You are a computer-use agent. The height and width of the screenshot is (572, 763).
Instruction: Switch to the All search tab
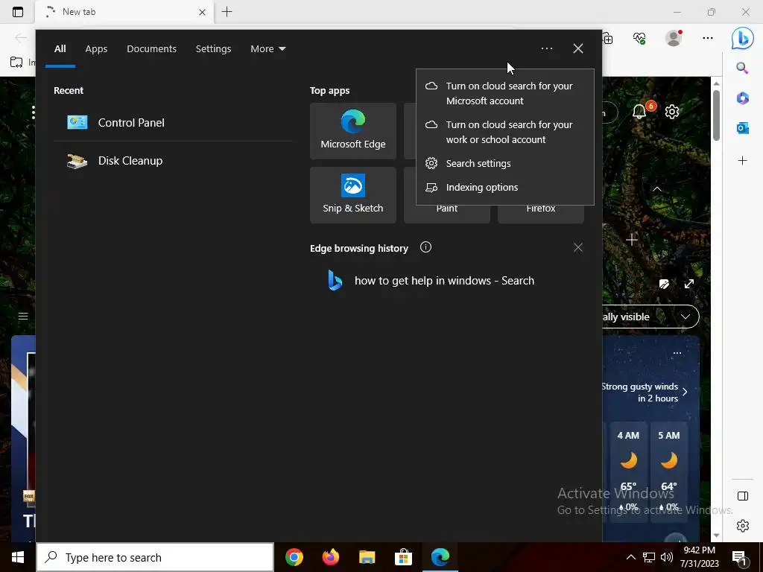[60, 48]
